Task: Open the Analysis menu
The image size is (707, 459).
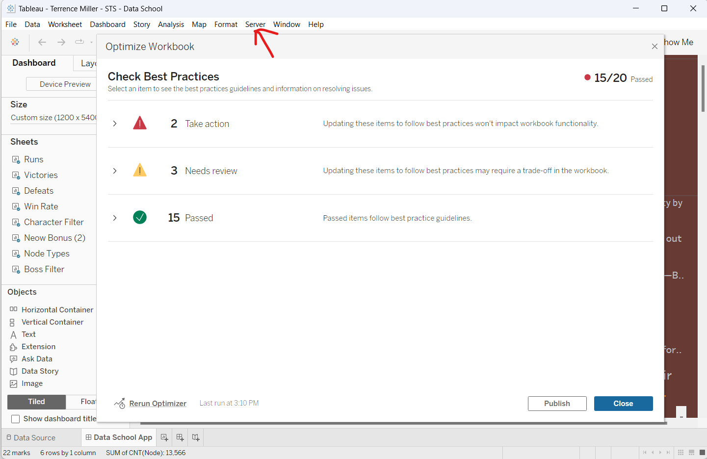Action: 171,24
